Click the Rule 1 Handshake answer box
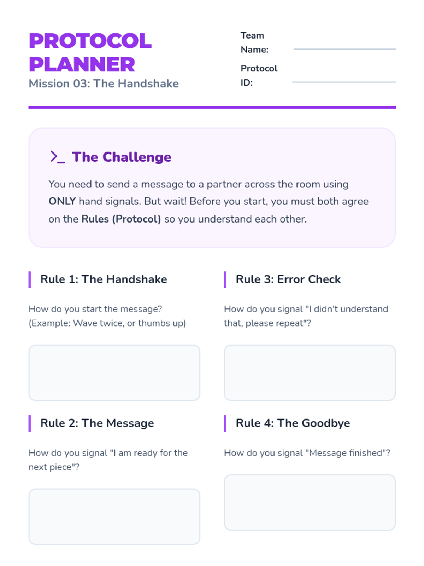Viewport: 424px width, 566px height. tap(114, 372)
